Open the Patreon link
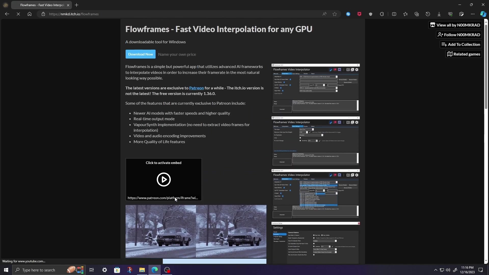Image resolution: width=489 pixels, height=275 pixels. click(x=196, y=88)
